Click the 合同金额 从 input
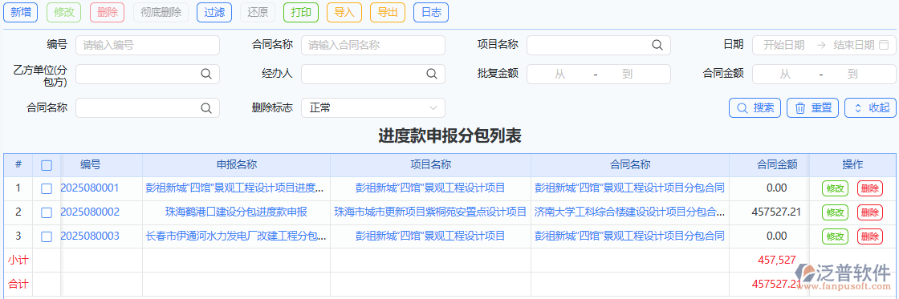The height and width of the screenshot is (299, 899). tap(785, 74)
